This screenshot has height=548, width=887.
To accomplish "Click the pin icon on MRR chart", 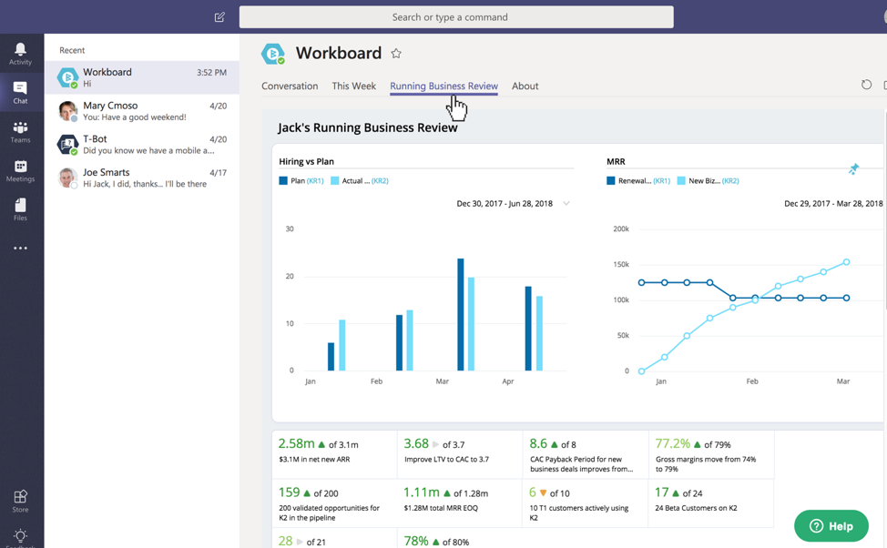I will tap(853, 169).
